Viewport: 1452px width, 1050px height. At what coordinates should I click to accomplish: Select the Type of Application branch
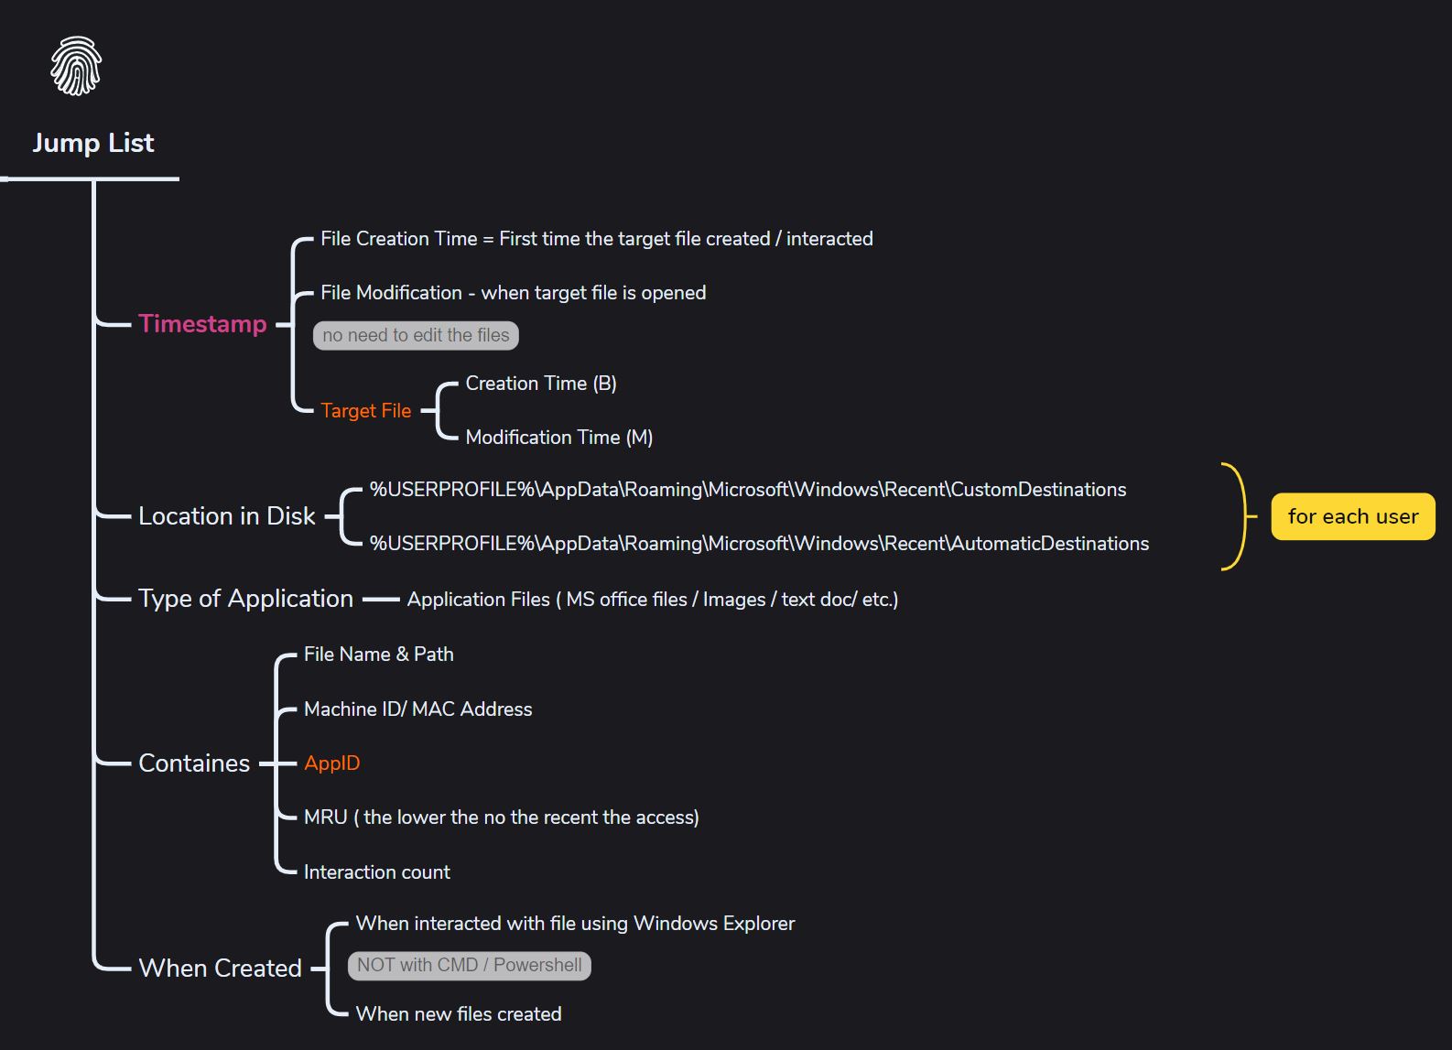[245, 599]
